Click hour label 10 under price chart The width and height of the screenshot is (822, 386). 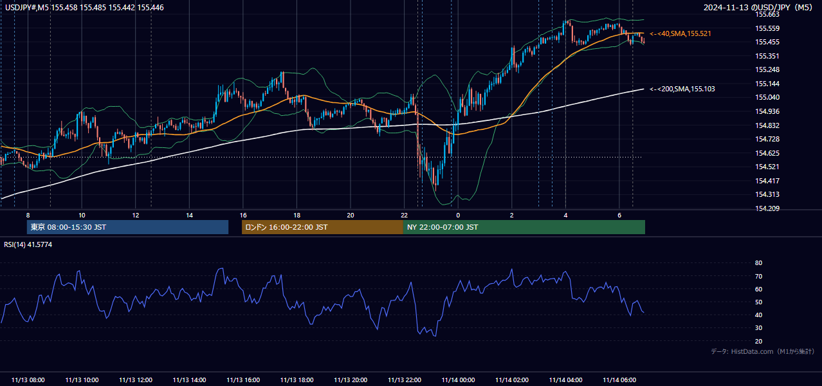point(82,215)
